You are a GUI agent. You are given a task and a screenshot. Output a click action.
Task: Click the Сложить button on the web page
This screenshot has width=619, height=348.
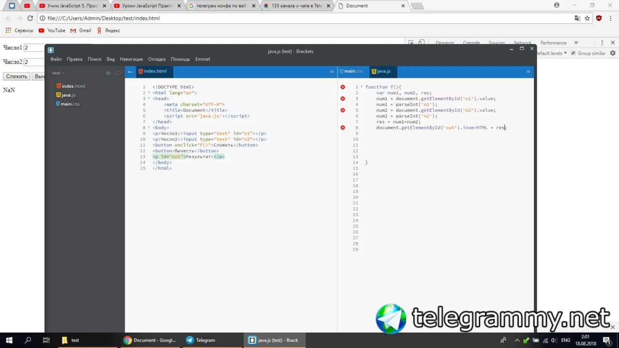click(x=16, y=76)
